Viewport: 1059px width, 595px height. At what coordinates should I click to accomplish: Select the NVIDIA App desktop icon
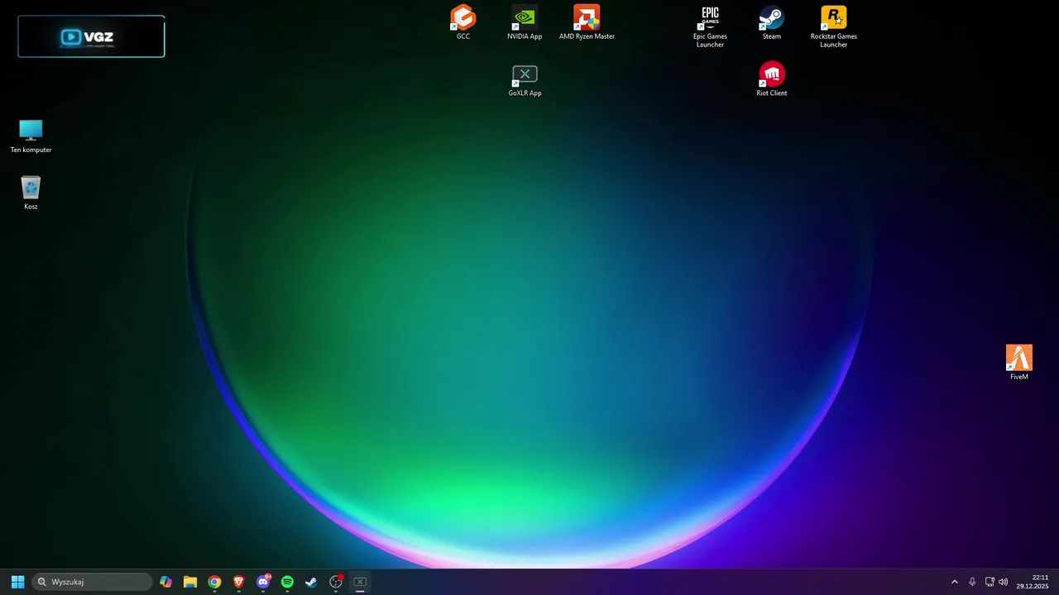pyautogui.click(x=525, y=22)
